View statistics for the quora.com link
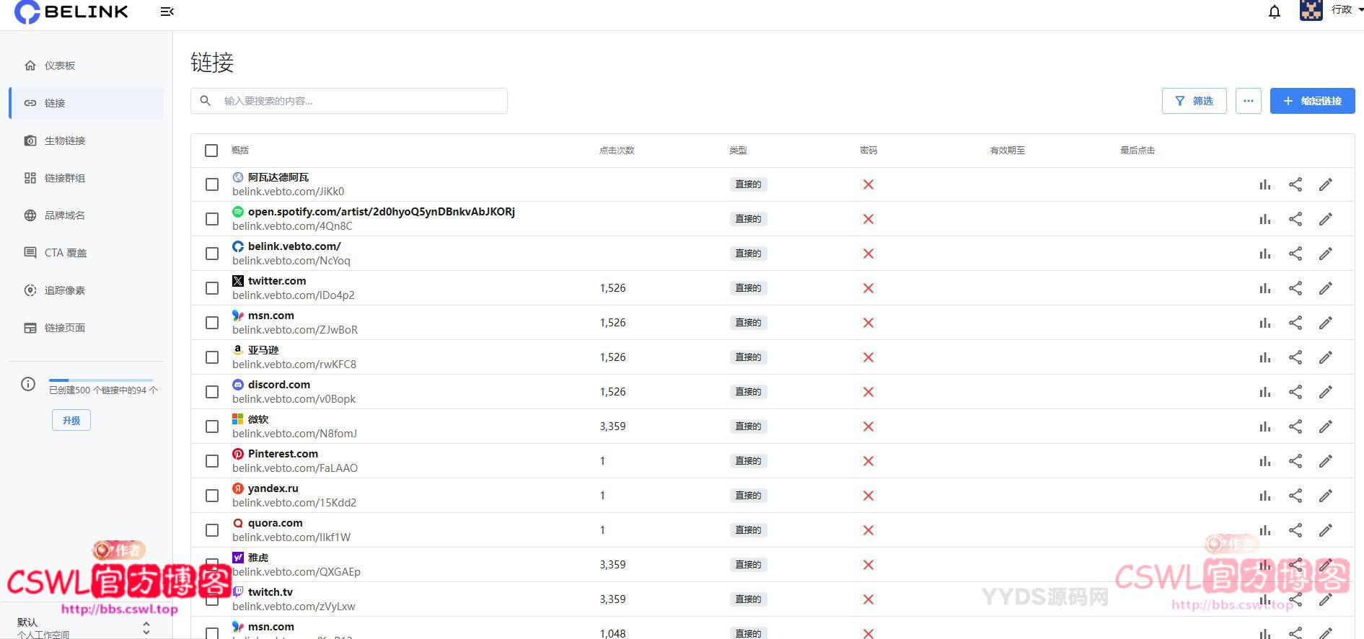The image size is (1364, 639). [1264, 530]
